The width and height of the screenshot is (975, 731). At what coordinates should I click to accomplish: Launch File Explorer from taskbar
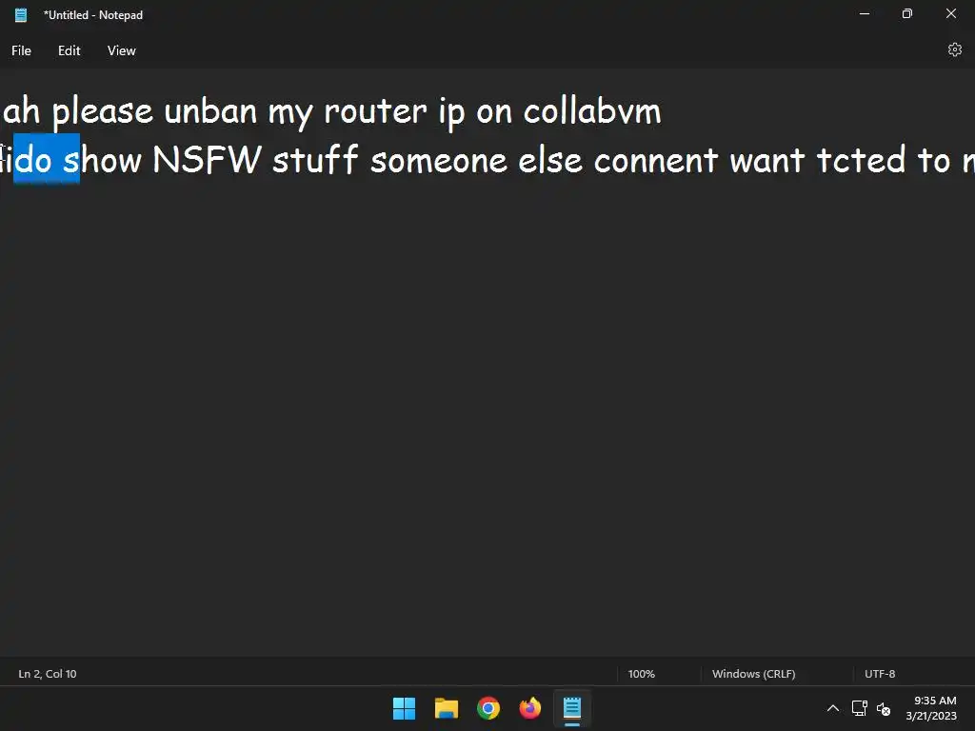click(x=447, y=708)
